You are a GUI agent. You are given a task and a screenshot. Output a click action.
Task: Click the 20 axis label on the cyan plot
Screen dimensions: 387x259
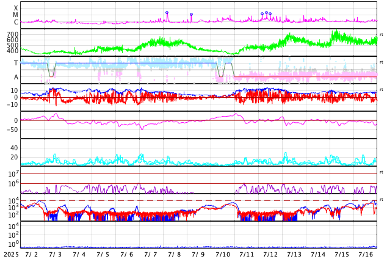click(14, 157)
